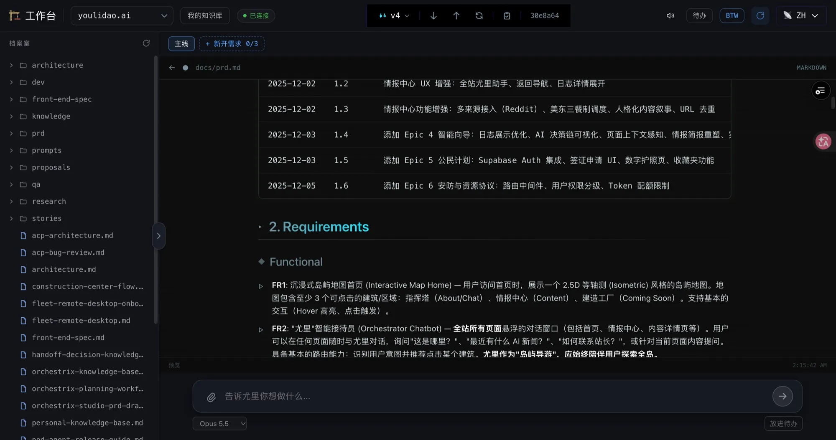Expand the FR1 requirement triangle

point(261,286)
